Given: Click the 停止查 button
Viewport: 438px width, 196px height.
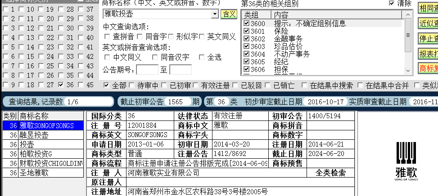Looking at the screenshot, I should pyautogui.click(x=428, y=39).
